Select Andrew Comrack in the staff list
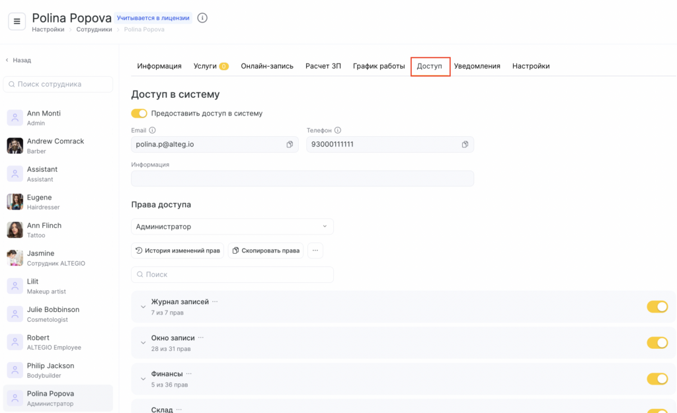 (x=56, y=145)
